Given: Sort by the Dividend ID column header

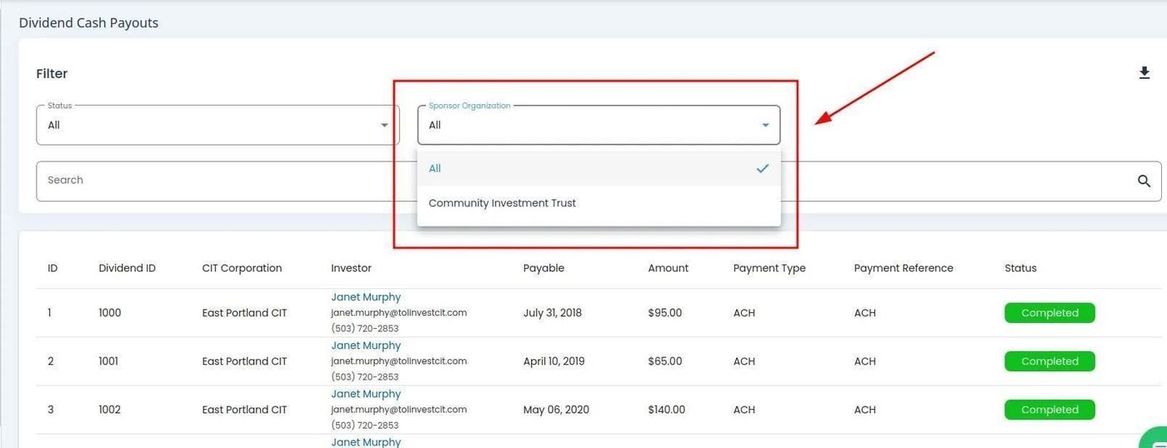Looking at the screenshot, I should [x=127, y=268].
